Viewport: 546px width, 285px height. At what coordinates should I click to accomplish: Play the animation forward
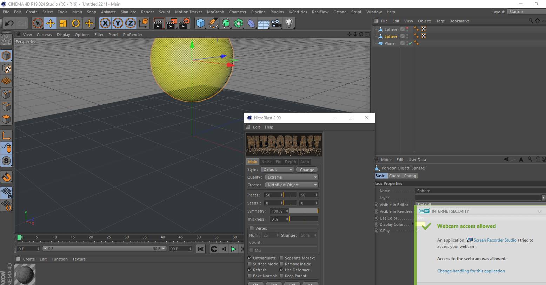[x=233, y=249]
